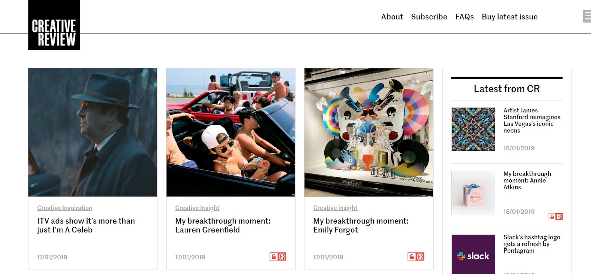The width and height of the screenshot is (591, 274).
Task: Click the Creative Inspiration category link
Action: [x=65, y=208]
